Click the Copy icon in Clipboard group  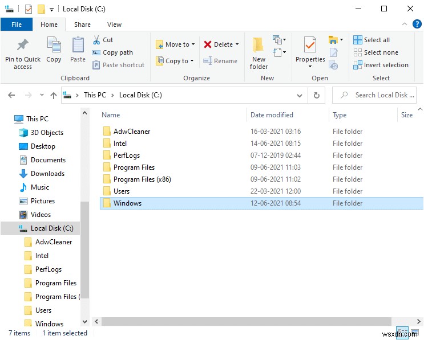click(x=54, y=45)
